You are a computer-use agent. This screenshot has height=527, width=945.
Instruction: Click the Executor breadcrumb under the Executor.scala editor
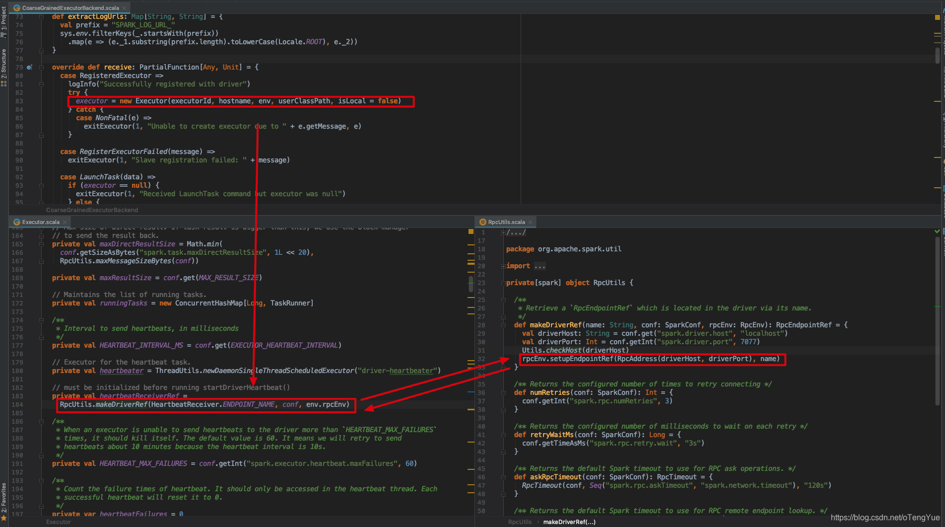(x=58, y=522)
